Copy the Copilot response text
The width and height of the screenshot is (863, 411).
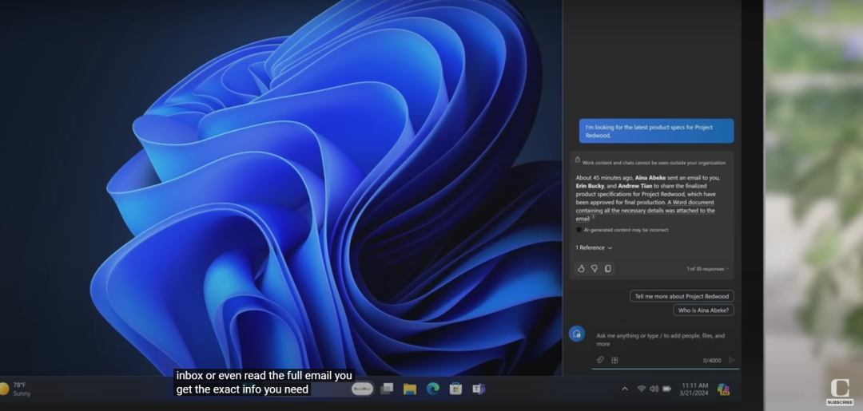607,269
